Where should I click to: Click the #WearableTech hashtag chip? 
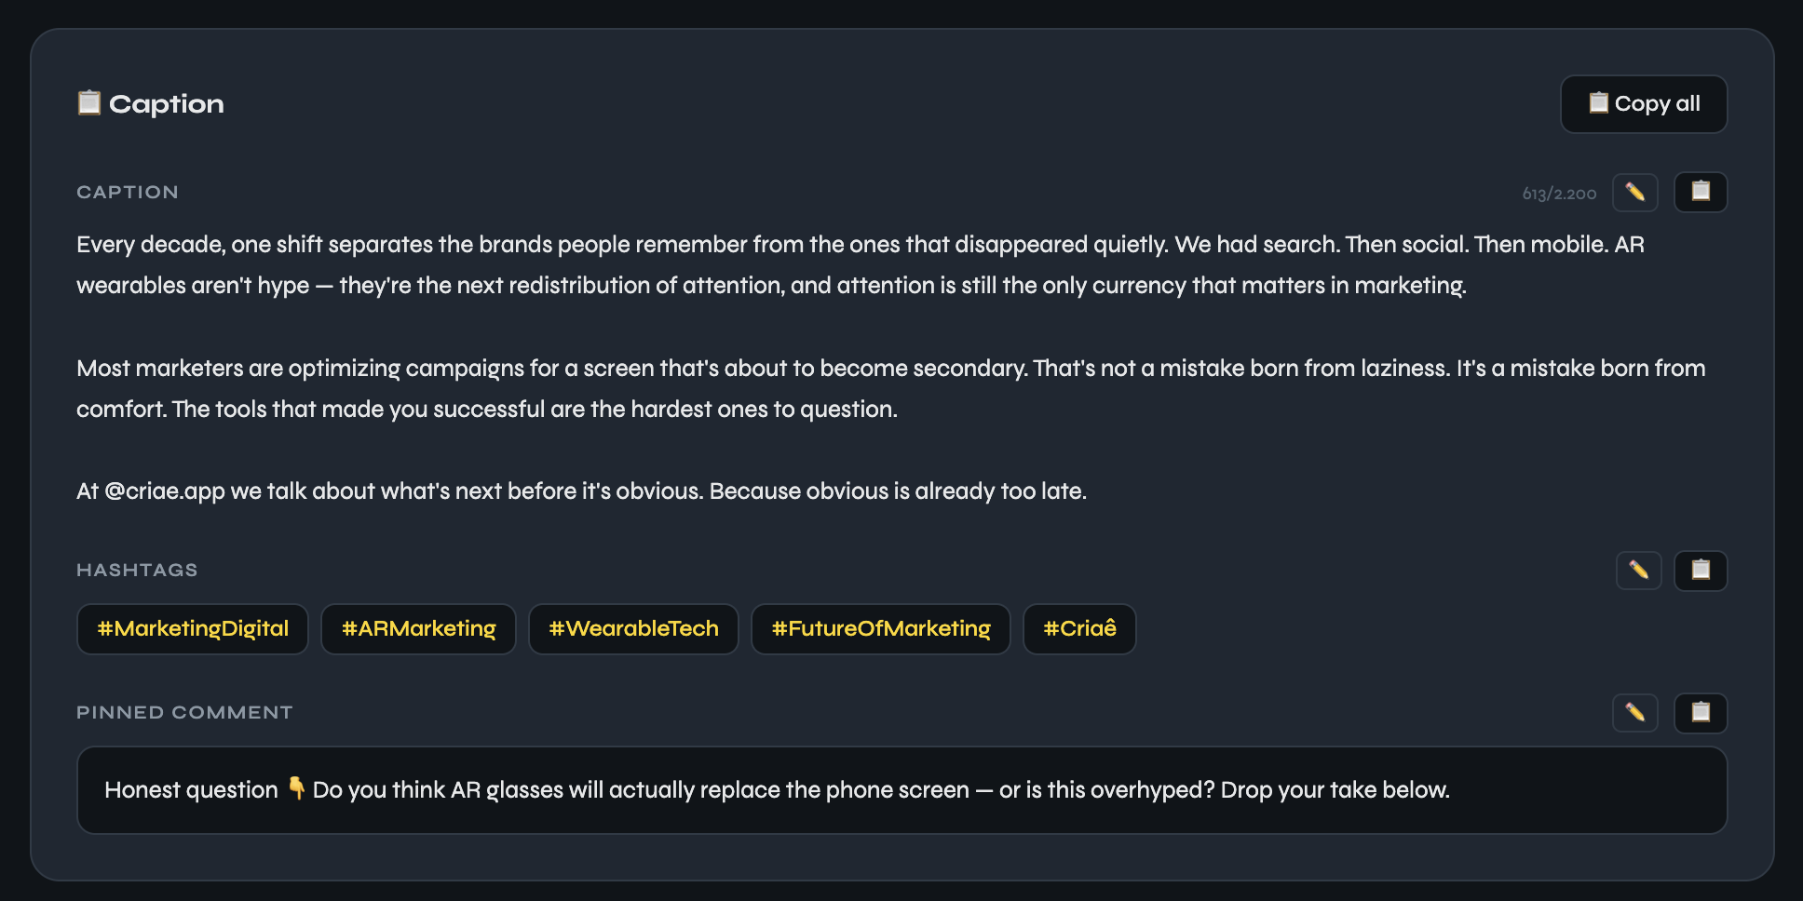[x=633, y=629]
